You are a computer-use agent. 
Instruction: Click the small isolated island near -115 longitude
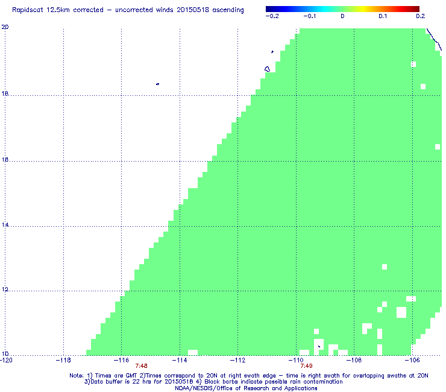(x=157, y=84)
